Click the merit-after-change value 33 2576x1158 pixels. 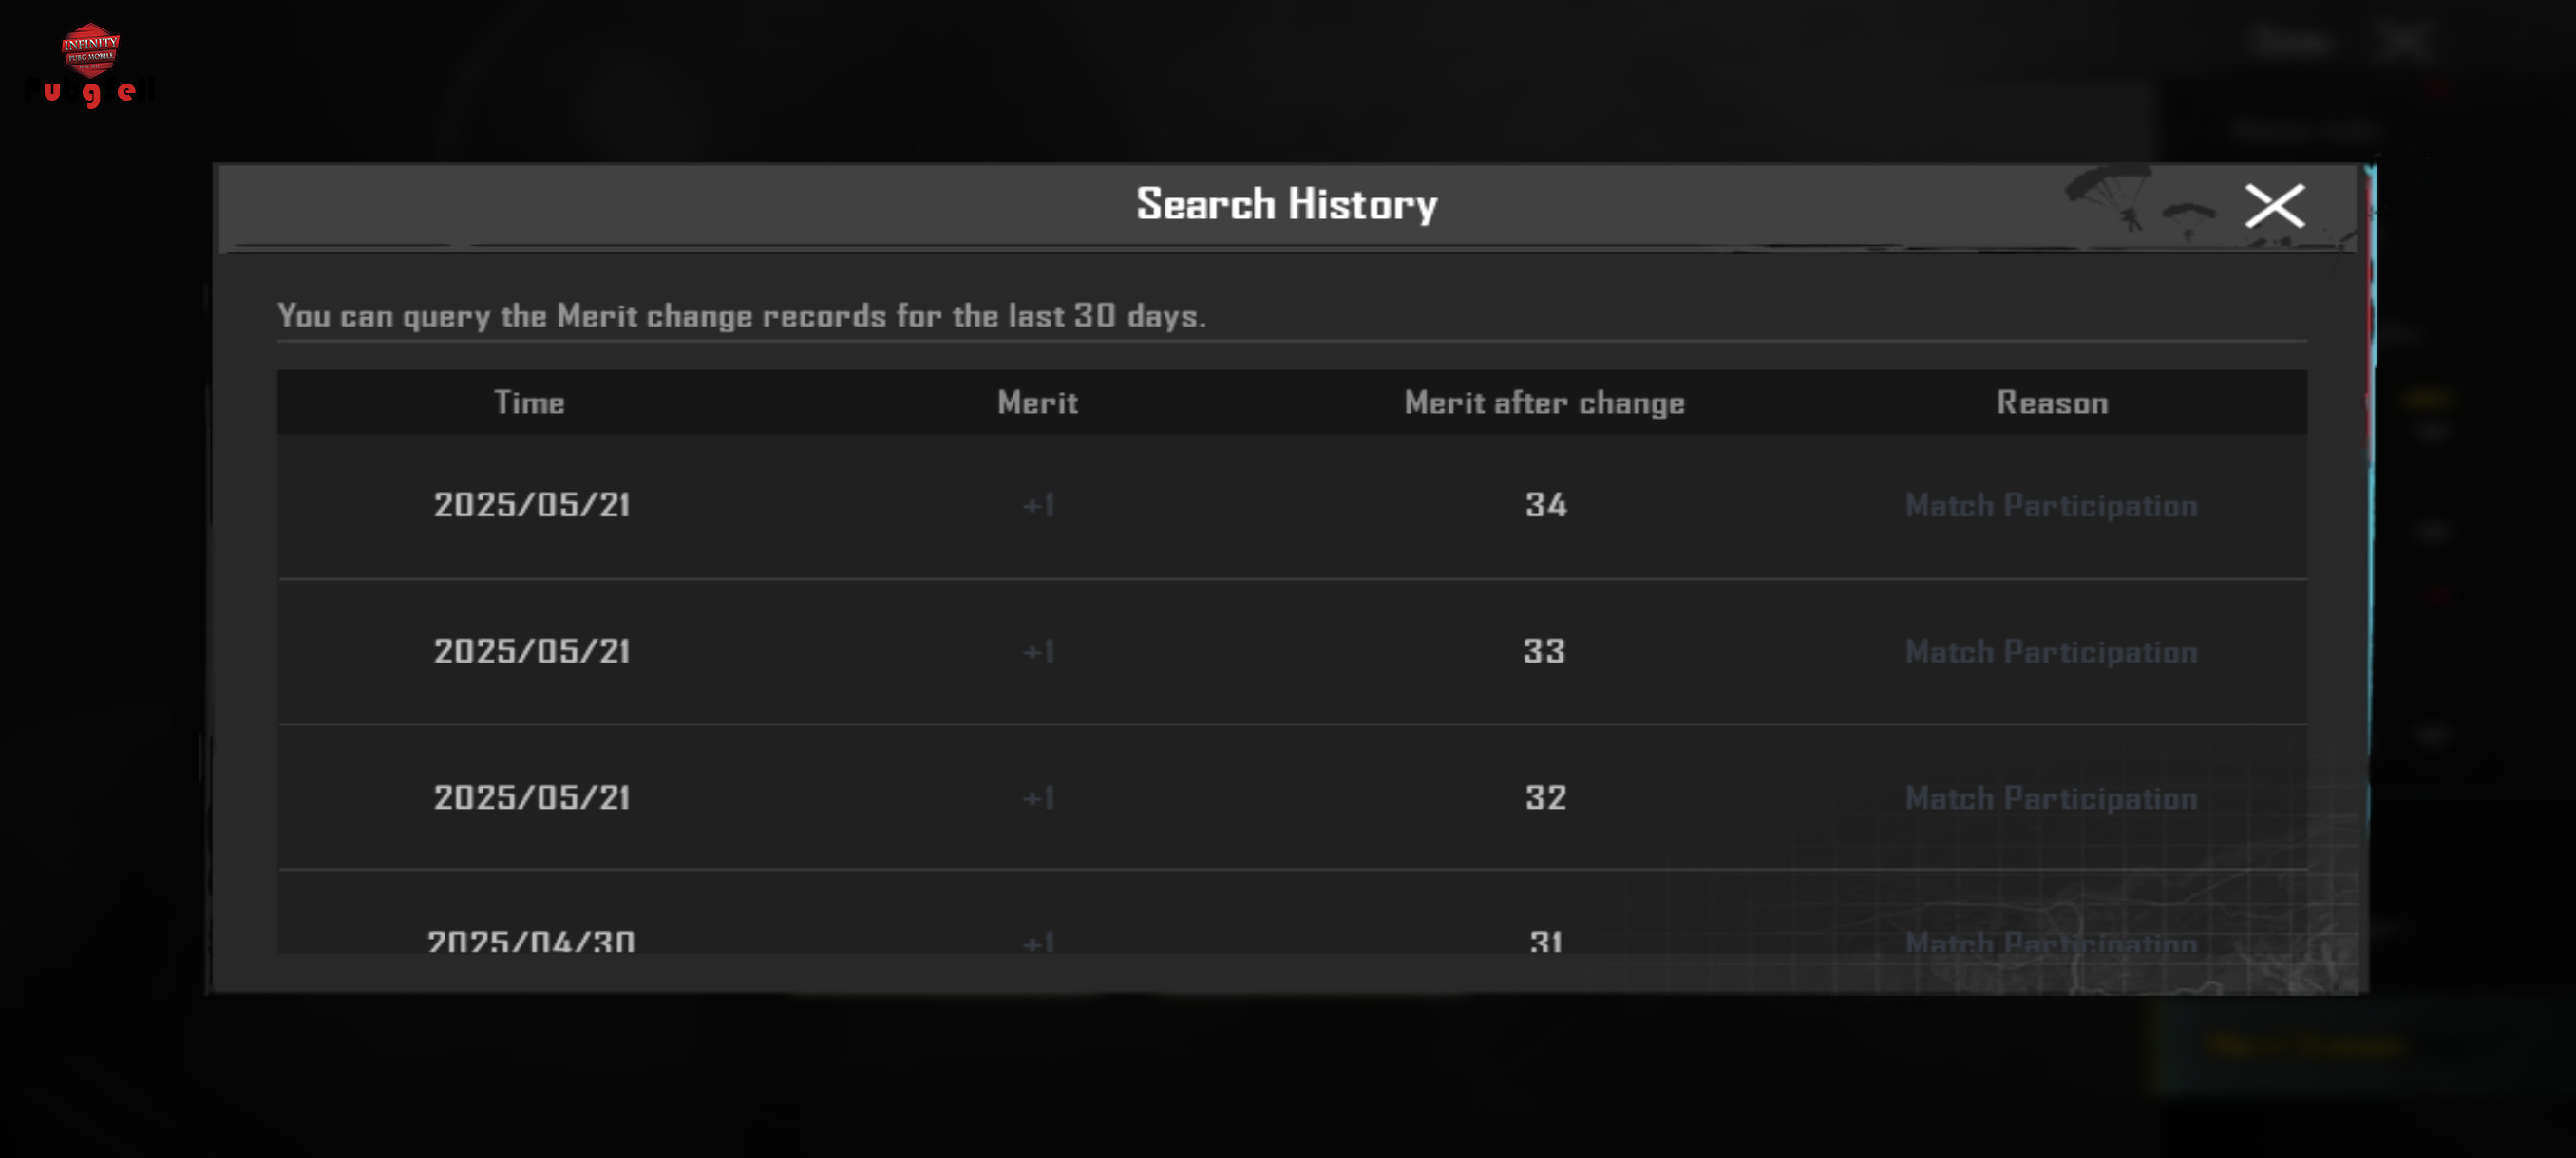[1544, 651]
